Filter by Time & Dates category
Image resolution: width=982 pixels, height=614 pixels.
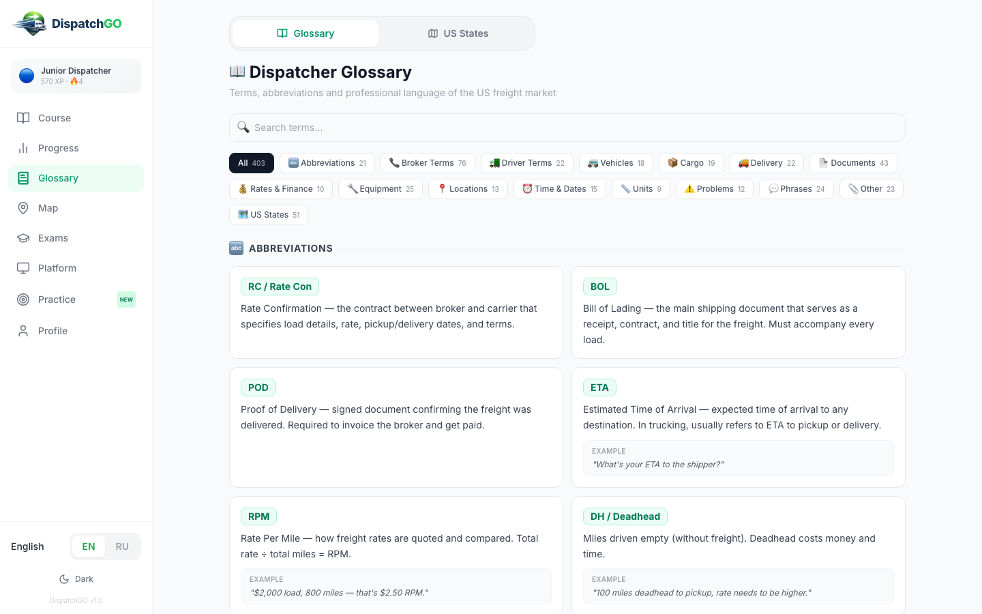560,189
